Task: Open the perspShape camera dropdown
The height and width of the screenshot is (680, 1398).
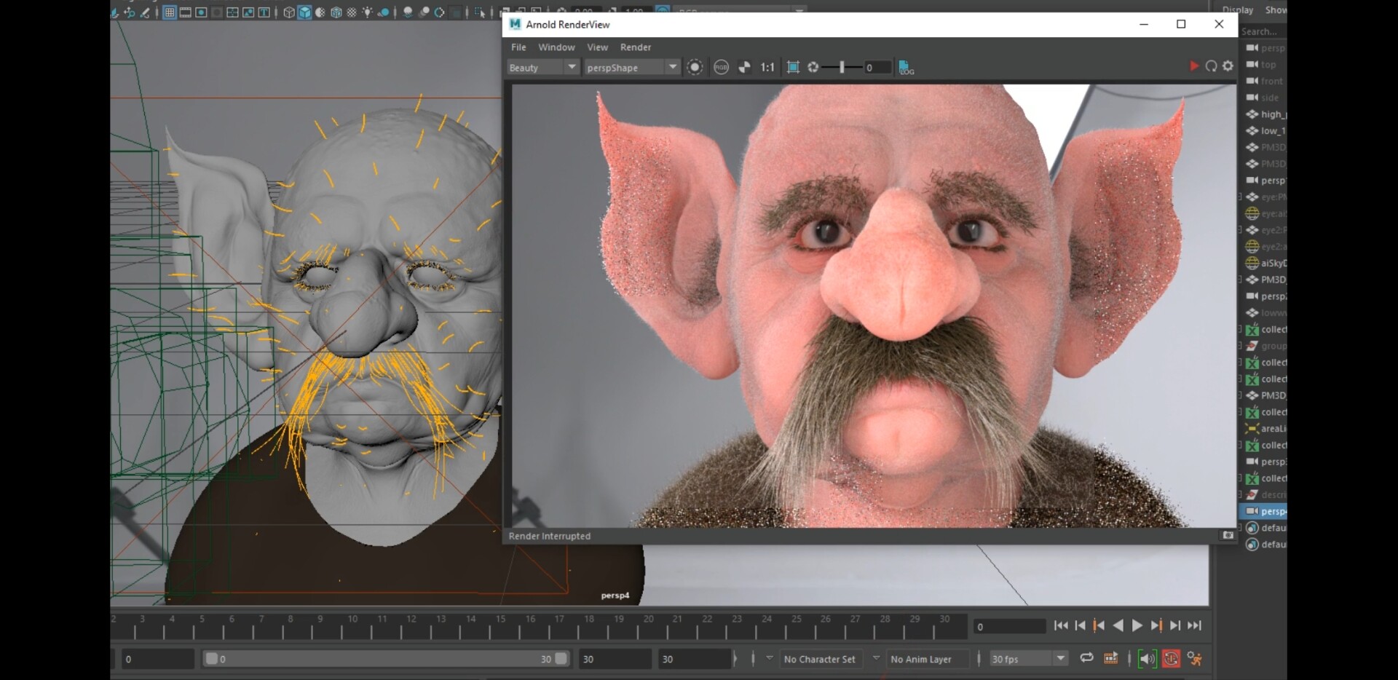Action: pos(631,68)
